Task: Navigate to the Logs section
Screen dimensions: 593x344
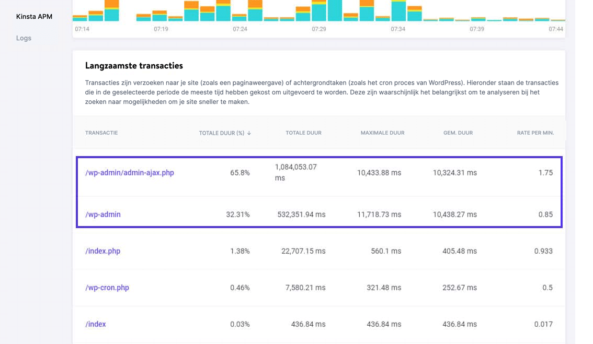Action: 24,38
